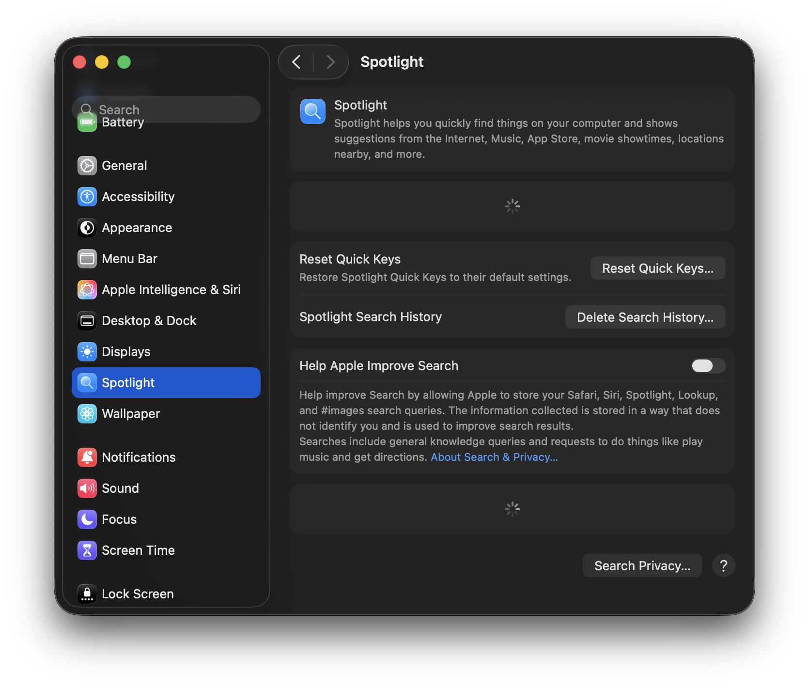Click the Desktop & Dock icon

87,321
